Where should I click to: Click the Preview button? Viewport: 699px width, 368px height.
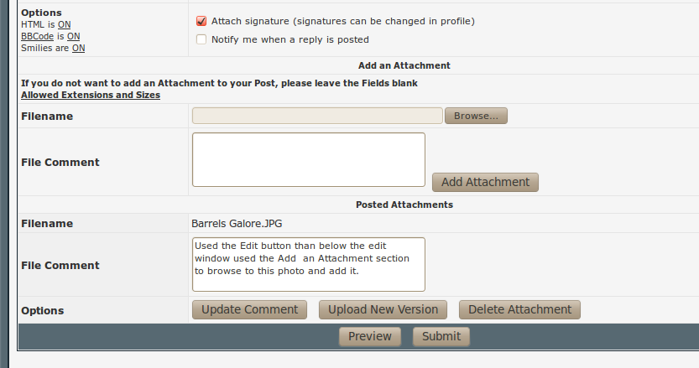coord(370,336)
